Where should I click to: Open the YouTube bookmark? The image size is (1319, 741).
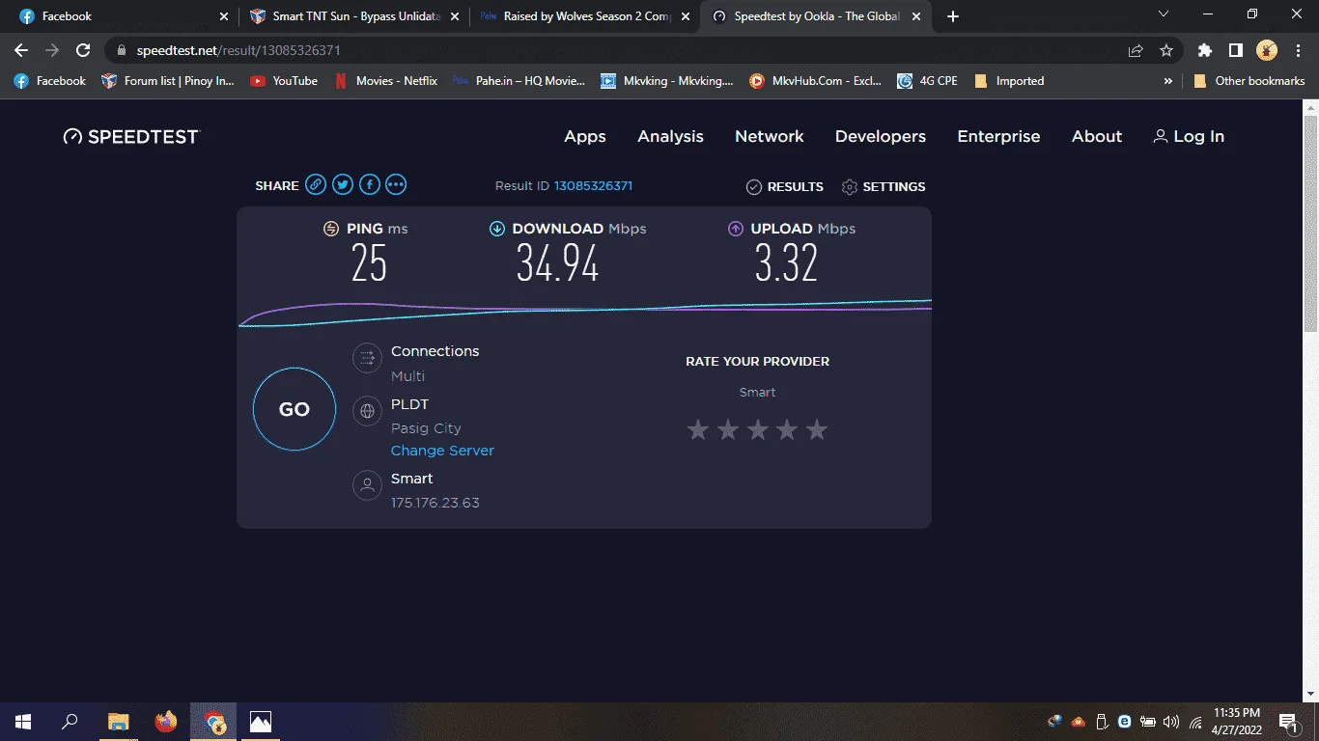click(x=284, y=81)
